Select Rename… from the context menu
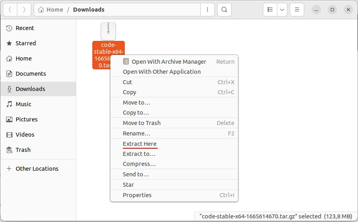Image resolution: width=358 pixels, height=222 pixels. coord(136,133)
